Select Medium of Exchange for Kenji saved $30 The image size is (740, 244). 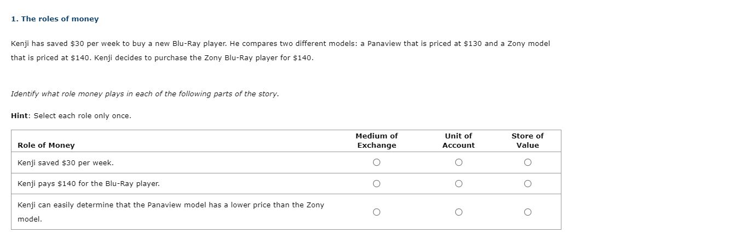pos(376,162)
